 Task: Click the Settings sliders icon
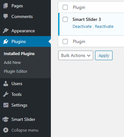(6, 105)
